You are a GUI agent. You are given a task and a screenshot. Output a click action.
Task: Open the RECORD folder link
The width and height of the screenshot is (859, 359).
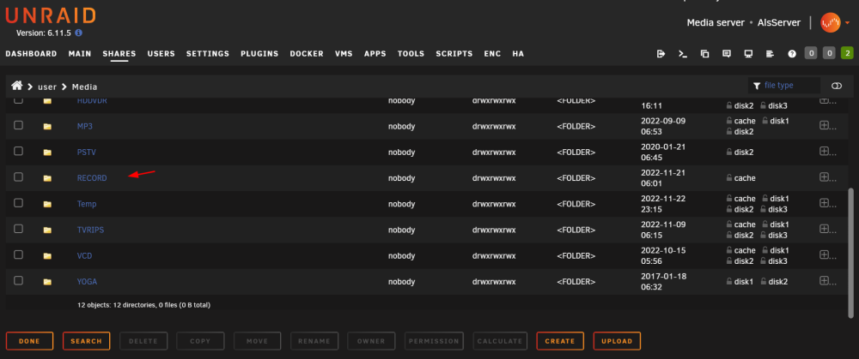click(92, 178)
